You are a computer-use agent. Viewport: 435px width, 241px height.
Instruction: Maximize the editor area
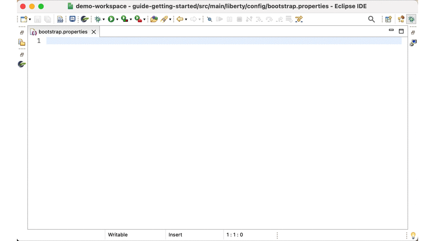click(401, 31)
